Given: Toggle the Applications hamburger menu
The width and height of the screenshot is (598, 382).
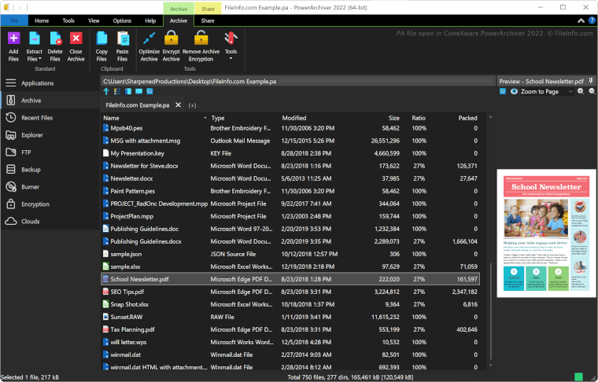Looking at the screenshot, I should 11,83.
